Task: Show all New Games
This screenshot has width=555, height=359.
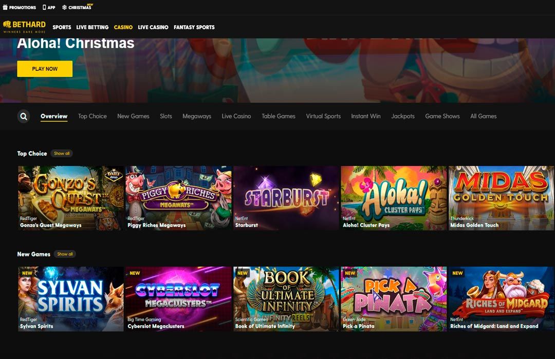Action: pyautogui.click(x=65, y=254)
